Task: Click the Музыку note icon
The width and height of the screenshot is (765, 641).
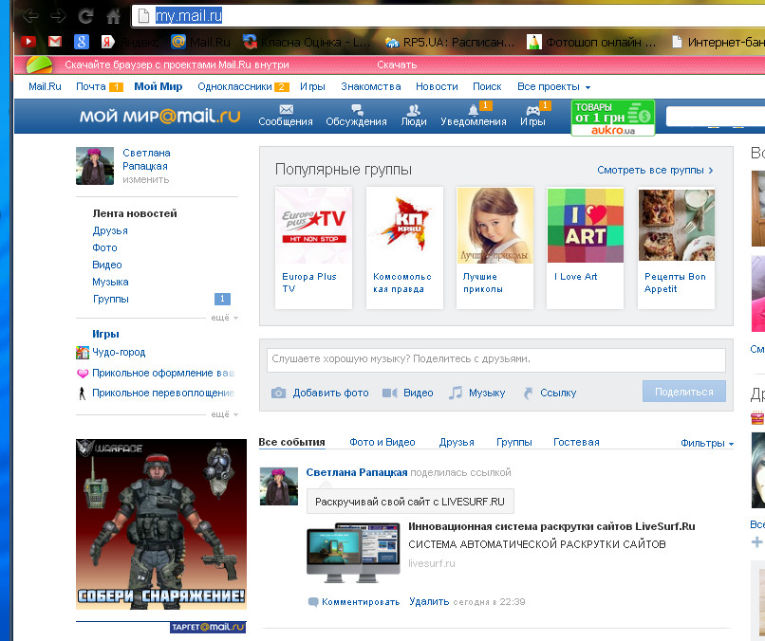Action: (x=456, y=393)
